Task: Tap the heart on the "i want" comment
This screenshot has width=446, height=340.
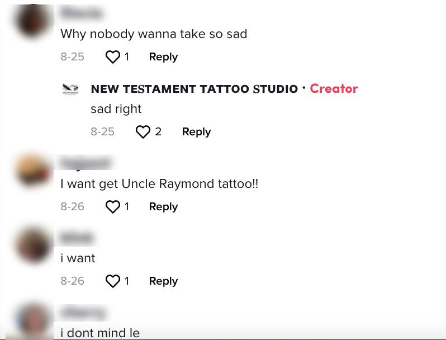Action: point(113,281)
